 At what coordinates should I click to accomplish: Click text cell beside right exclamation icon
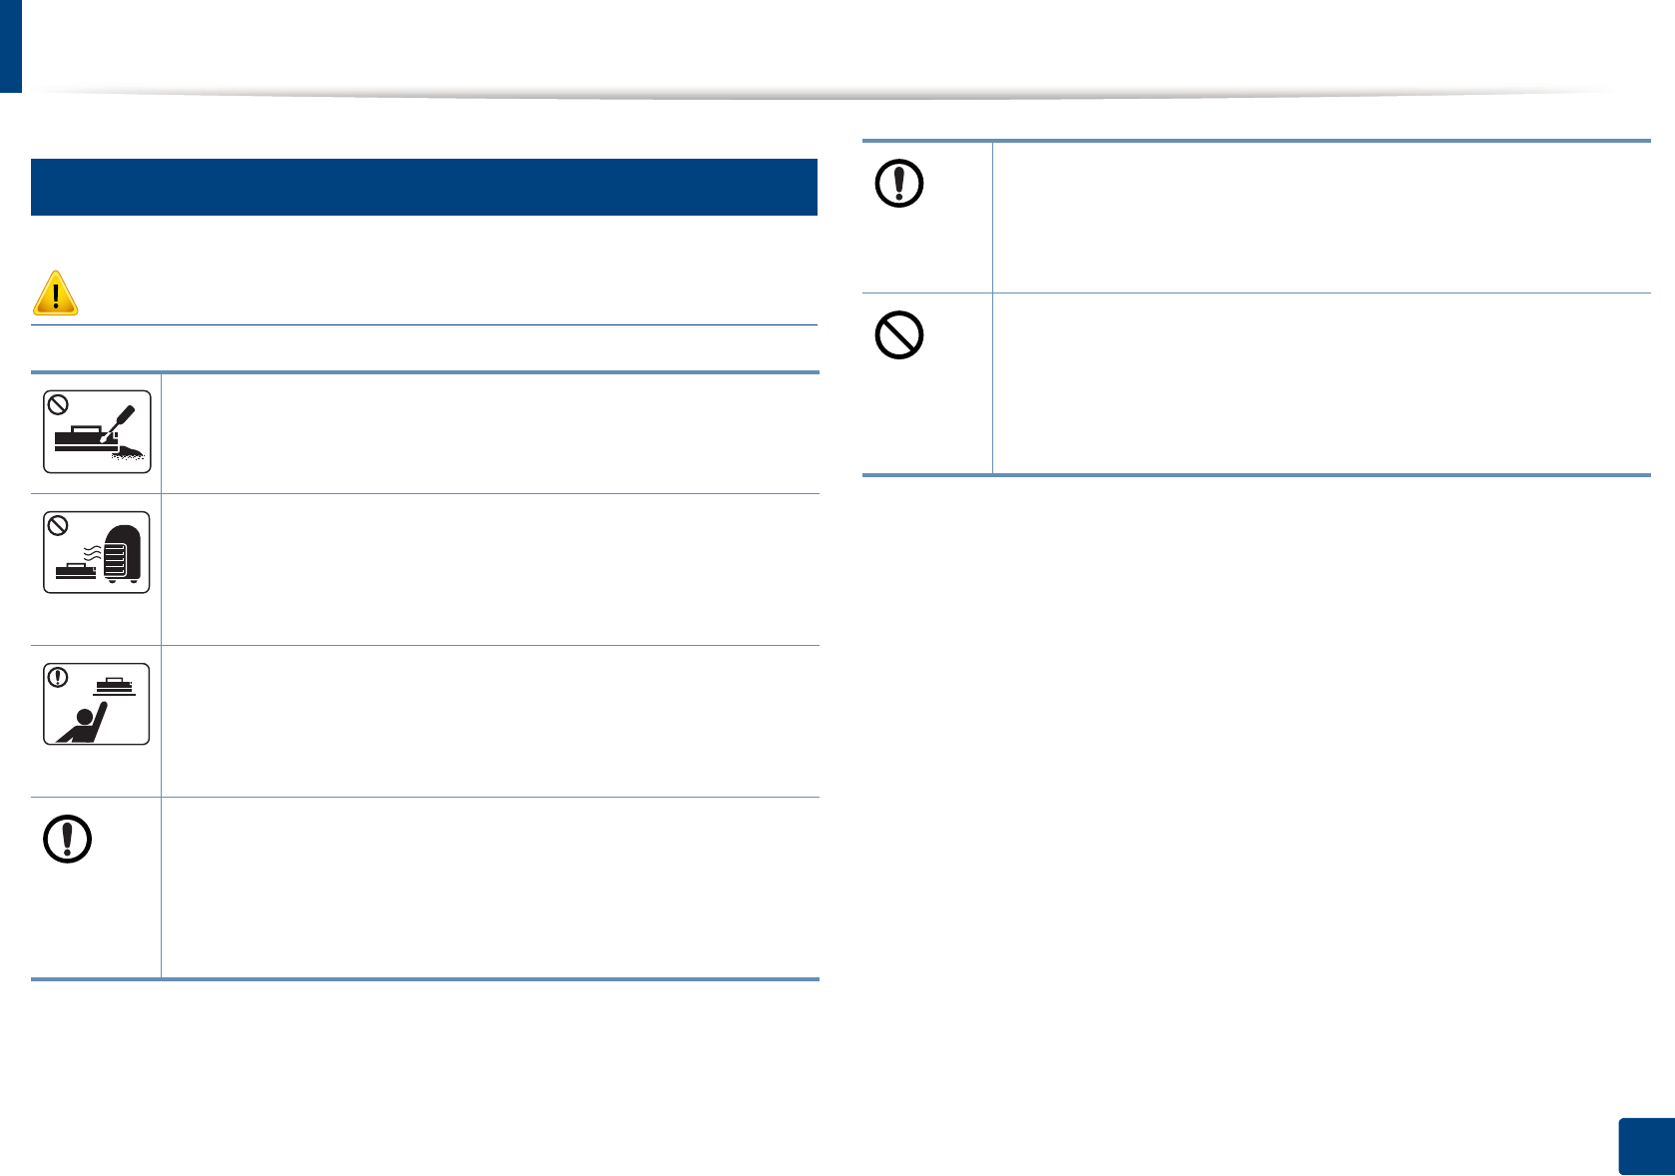1321,217
